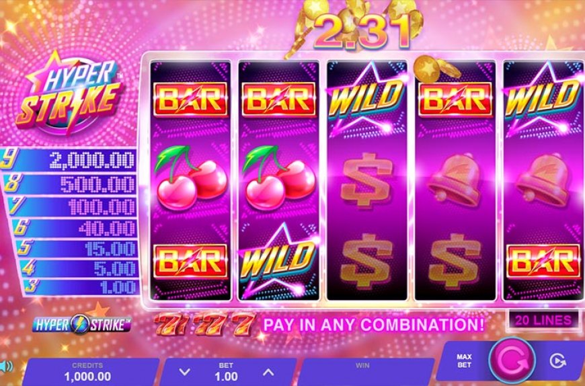Click the 20 LINES indicator
Screen dimensions: 585x386
coord(543,320)
